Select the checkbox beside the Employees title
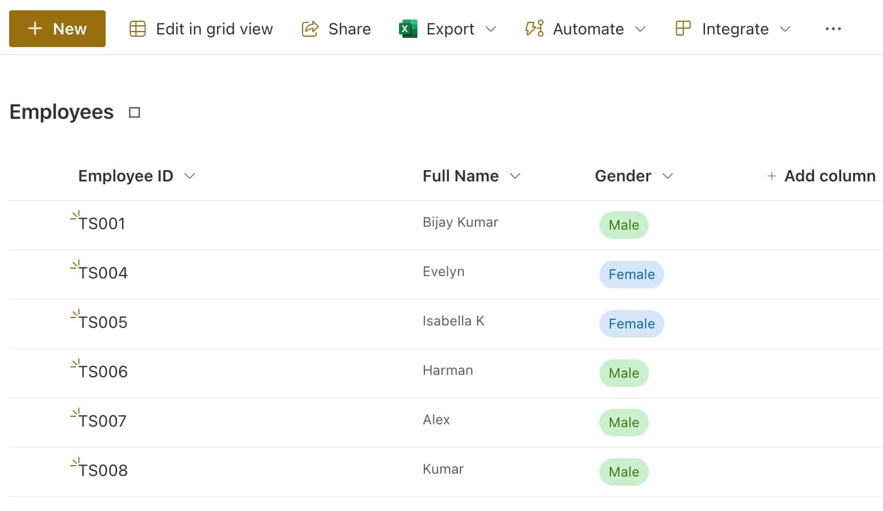This screenshot has height=511, width=883. (134, 113)
